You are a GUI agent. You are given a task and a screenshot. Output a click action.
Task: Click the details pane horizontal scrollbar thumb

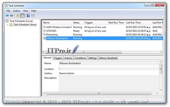point(99,93)
